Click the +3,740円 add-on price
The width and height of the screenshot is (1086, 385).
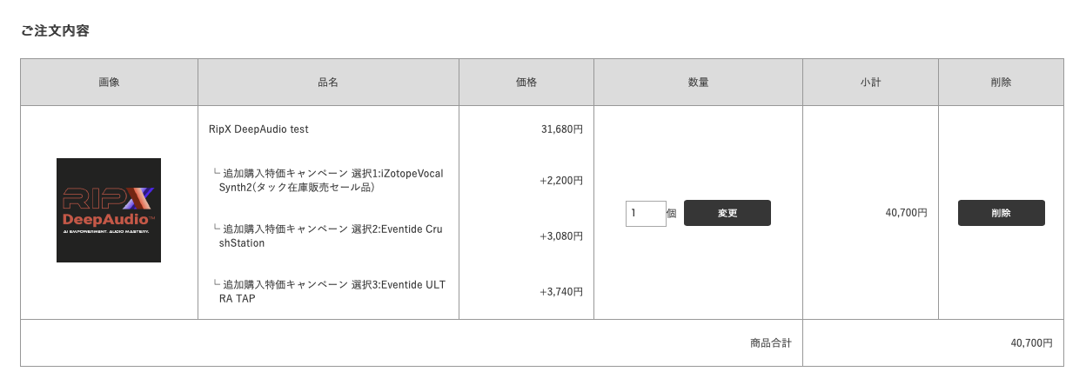click(x=561, y=291)
